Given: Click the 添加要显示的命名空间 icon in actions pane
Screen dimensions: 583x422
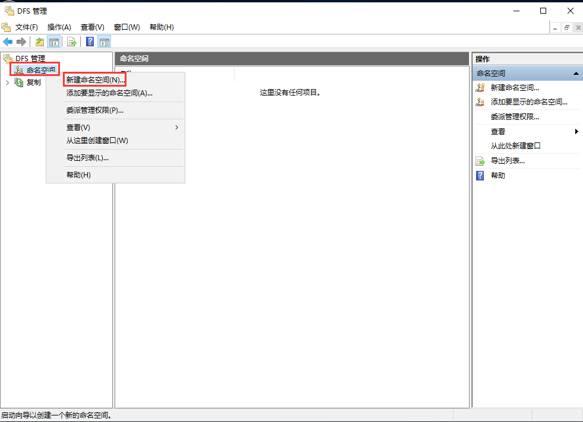Looking at the screenshot, I should point(480,102).
